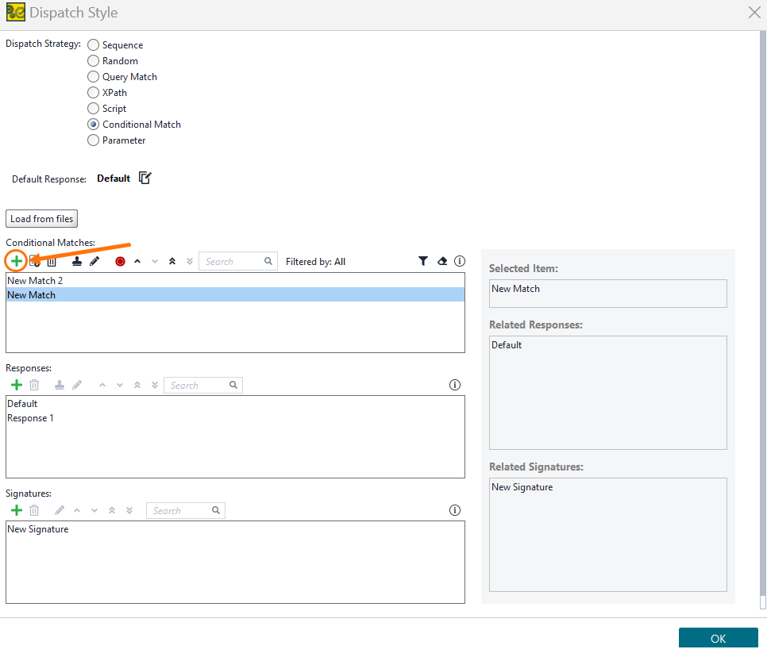This screenshot has height=653, width=767.
Task: Choose the XPath dispatch strategy
Action: pyautogui.click(x=93, y=92)
